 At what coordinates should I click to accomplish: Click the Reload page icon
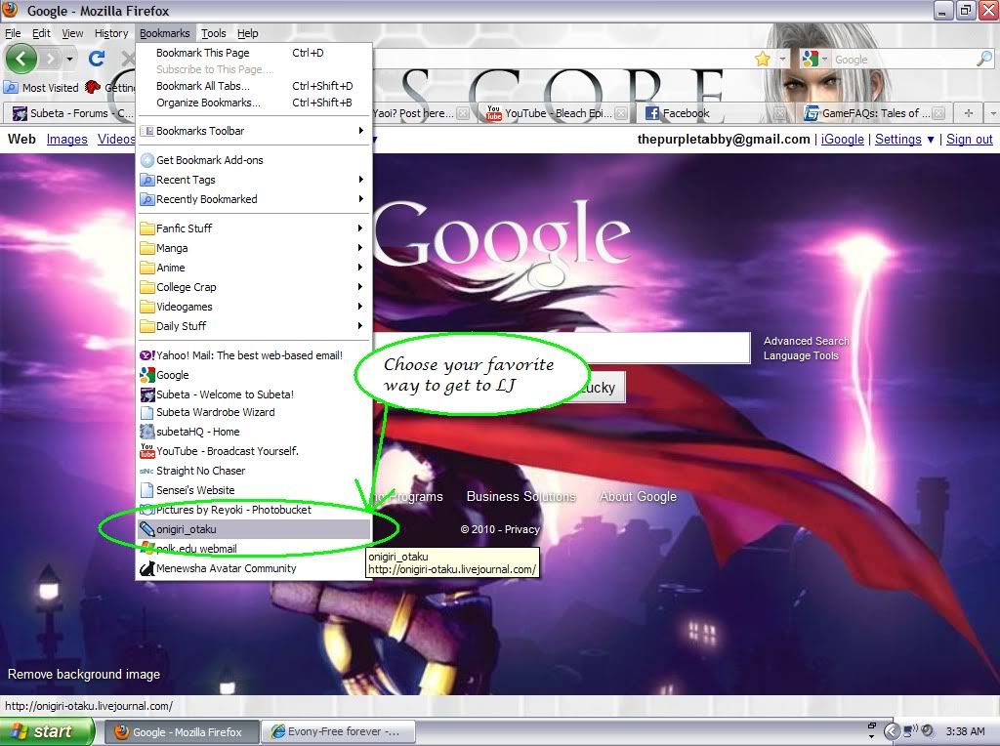97,59
